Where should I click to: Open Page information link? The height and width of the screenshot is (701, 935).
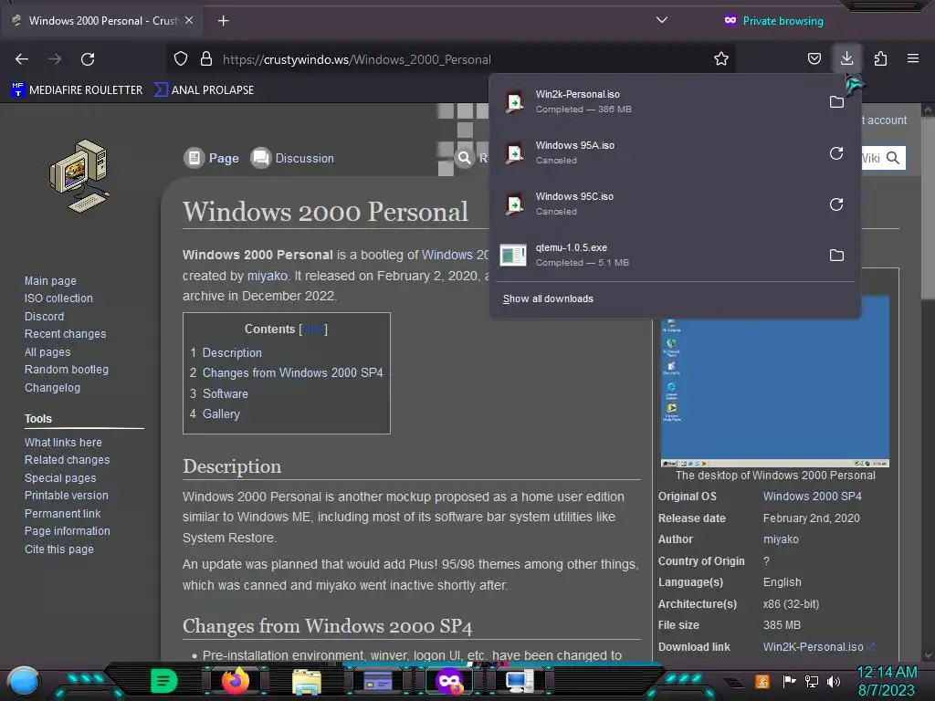[67, 530]
